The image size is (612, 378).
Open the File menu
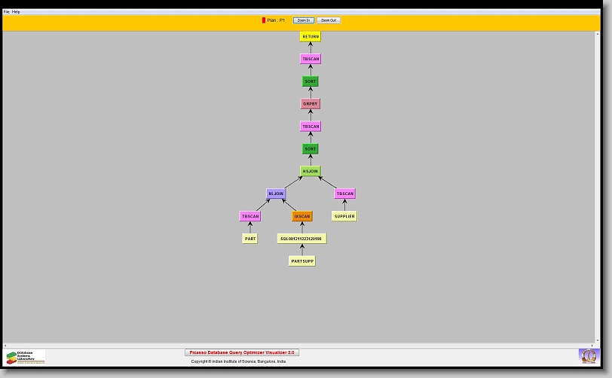(7, 12)
